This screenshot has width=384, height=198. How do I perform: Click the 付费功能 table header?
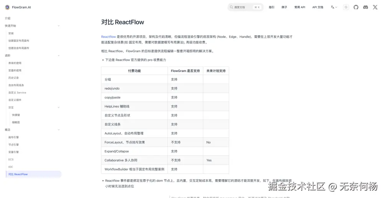(134, 71)
